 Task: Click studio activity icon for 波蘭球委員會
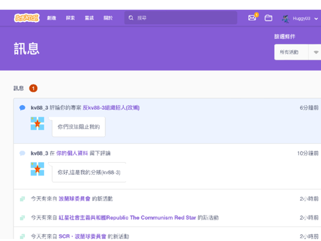(22, 199)
